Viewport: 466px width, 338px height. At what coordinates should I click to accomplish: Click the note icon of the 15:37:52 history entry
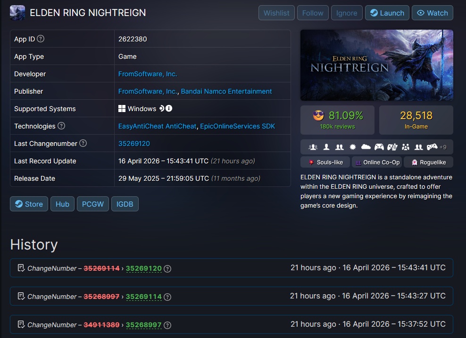point(21,324)
